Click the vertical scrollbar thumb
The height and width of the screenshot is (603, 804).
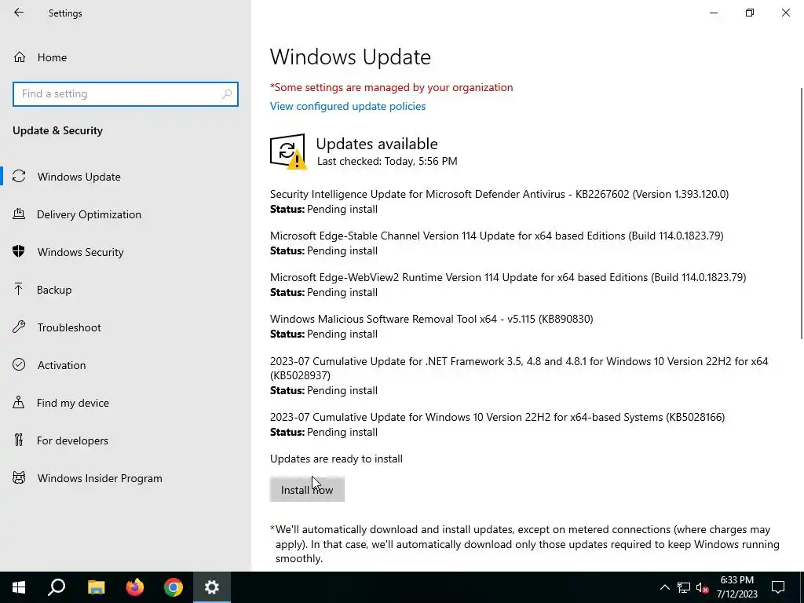tap(802, 214)
